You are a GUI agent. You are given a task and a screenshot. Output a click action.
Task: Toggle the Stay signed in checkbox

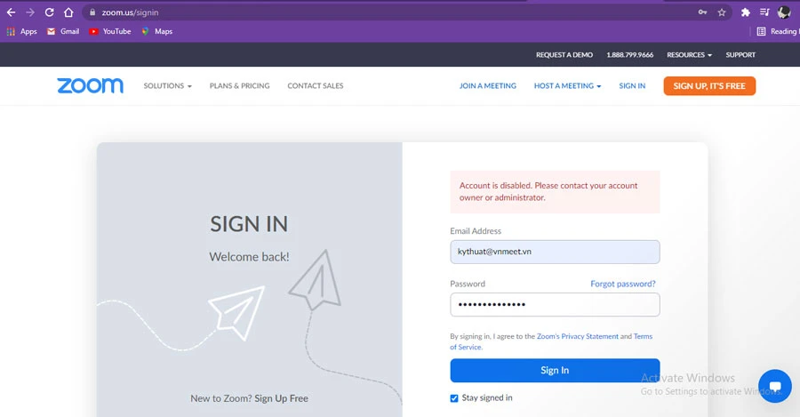click(454, 397)
